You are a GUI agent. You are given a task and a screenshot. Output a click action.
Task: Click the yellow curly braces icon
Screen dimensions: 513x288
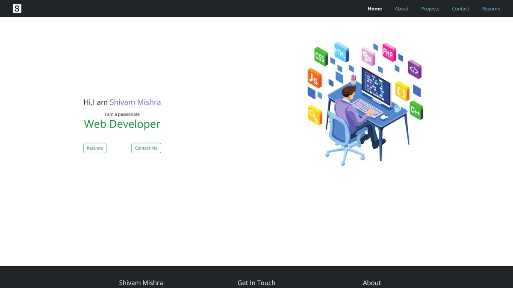pos(402,91)
